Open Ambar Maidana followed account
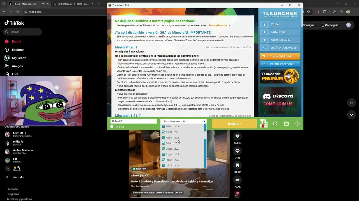 point(19,152)
